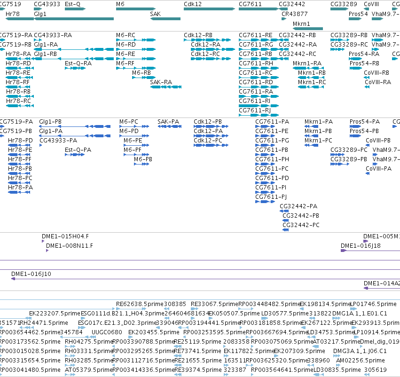
Task: Select protein CG7611-PA
Action: coord(272,121)
